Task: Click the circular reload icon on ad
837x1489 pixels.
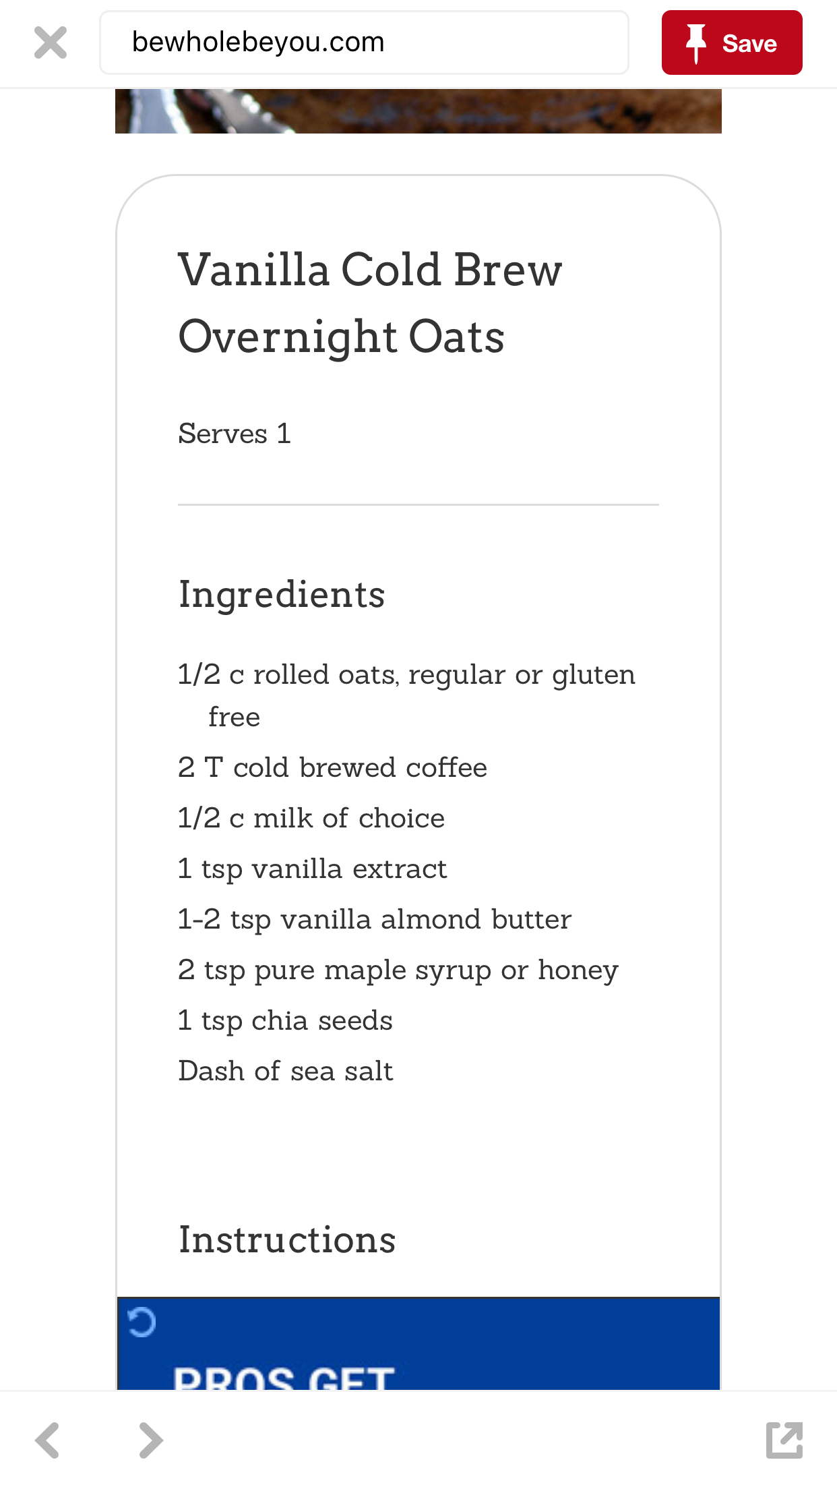Action: pyautogui.click(x=142, y=1322)
